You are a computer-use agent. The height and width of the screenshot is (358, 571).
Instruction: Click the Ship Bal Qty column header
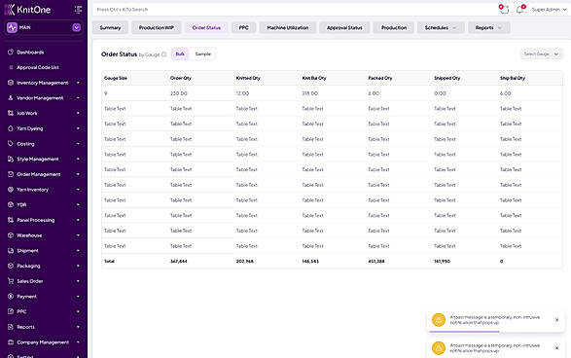tap(513, 78)
